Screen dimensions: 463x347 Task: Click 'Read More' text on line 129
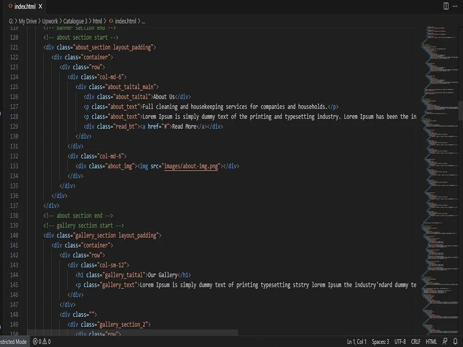[x=184, y=127]
